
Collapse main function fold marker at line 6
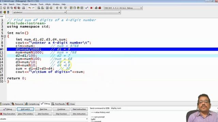(5, 36)
